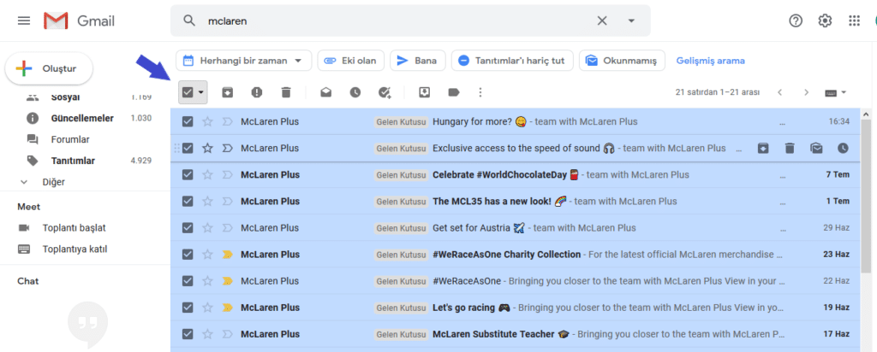
Task: Click the Oluştur compose button
Action: (49, 68)
